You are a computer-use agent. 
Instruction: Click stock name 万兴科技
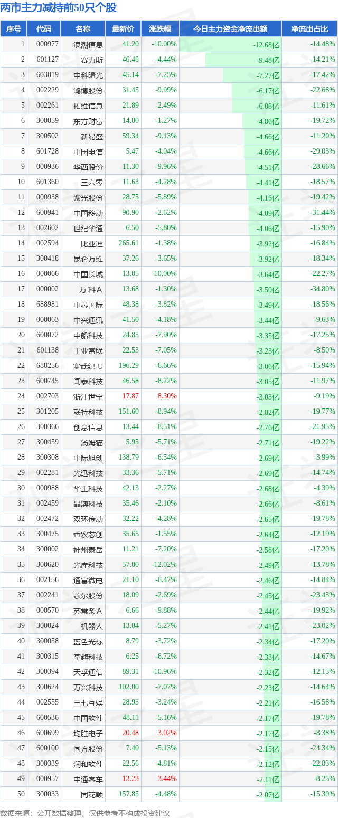(x=88, y=687)
